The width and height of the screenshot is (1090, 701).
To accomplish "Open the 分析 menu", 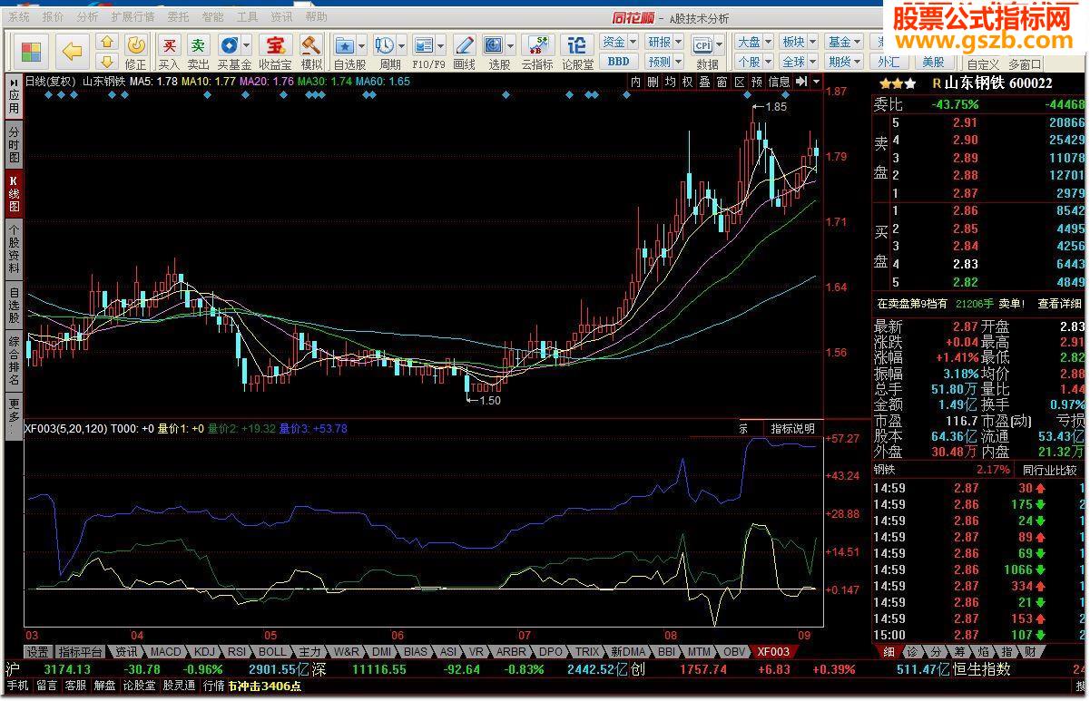I will 88,17.
